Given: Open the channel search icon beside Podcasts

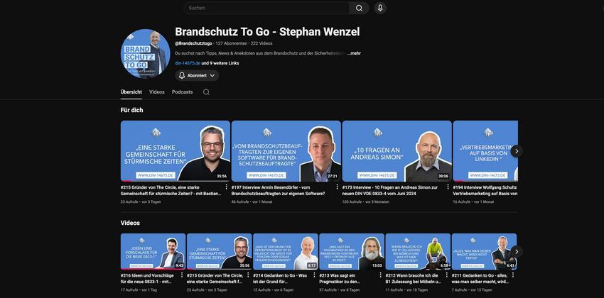Looking at the screenshot, I should (207, 92).
